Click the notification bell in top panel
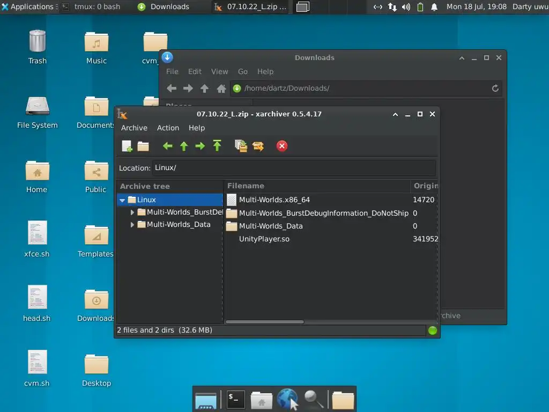The width and height of the screenshot is (549, 412). (434, 7)
